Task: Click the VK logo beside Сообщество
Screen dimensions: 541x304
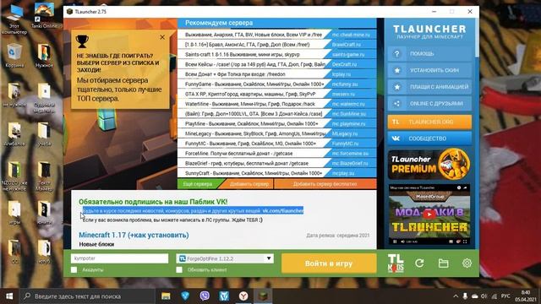Action: pyautogui.click(x=396, y=138)
